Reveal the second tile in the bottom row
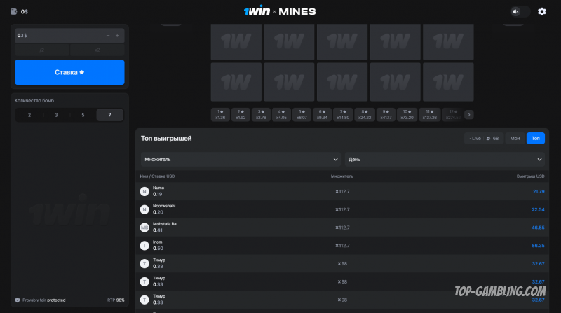 [289, 82]
